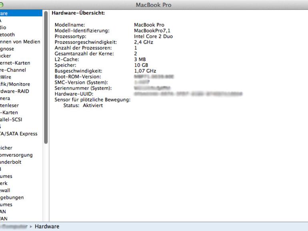Click MacBook Pro value beside Modellname
Image resolution: width=308 pixels, height=231 pixels.
pyautogui.click(x=149, y=25)
